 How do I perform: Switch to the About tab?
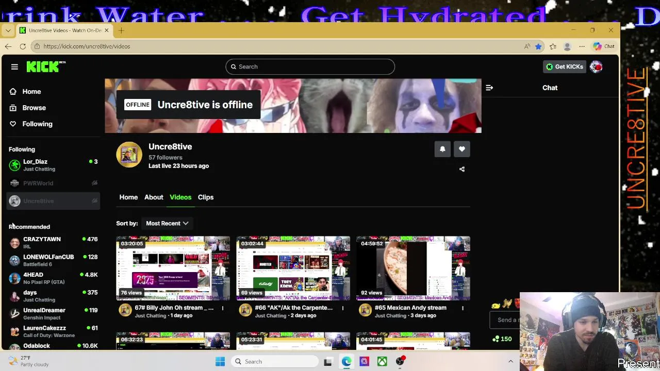point(154,197)
